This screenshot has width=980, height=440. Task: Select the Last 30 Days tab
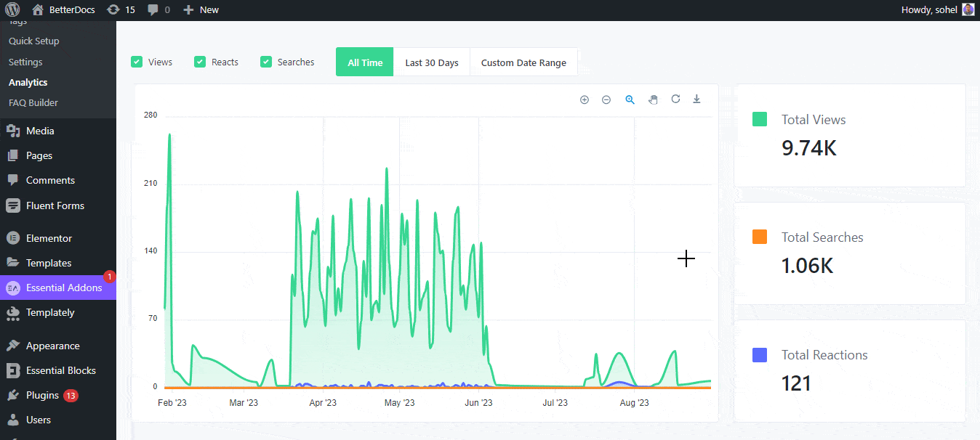[x=432, y=62]
